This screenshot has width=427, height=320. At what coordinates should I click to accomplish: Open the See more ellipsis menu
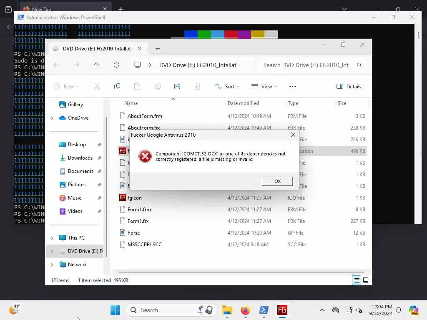pos(292,87)
